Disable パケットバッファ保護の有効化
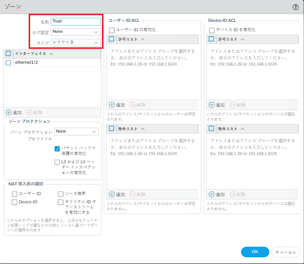Image resolution: width=304 pixels, height=264 pixels. click(x=57, y=149)
